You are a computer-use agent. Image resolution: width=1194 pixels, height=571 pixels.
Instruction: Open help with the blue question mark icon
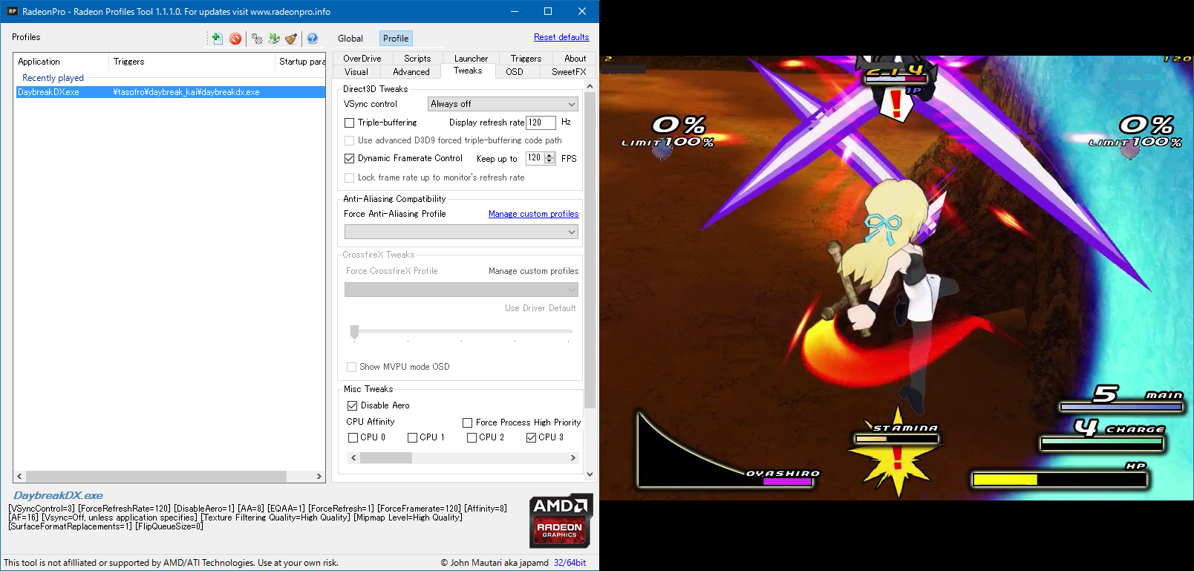tap(313, 39)
